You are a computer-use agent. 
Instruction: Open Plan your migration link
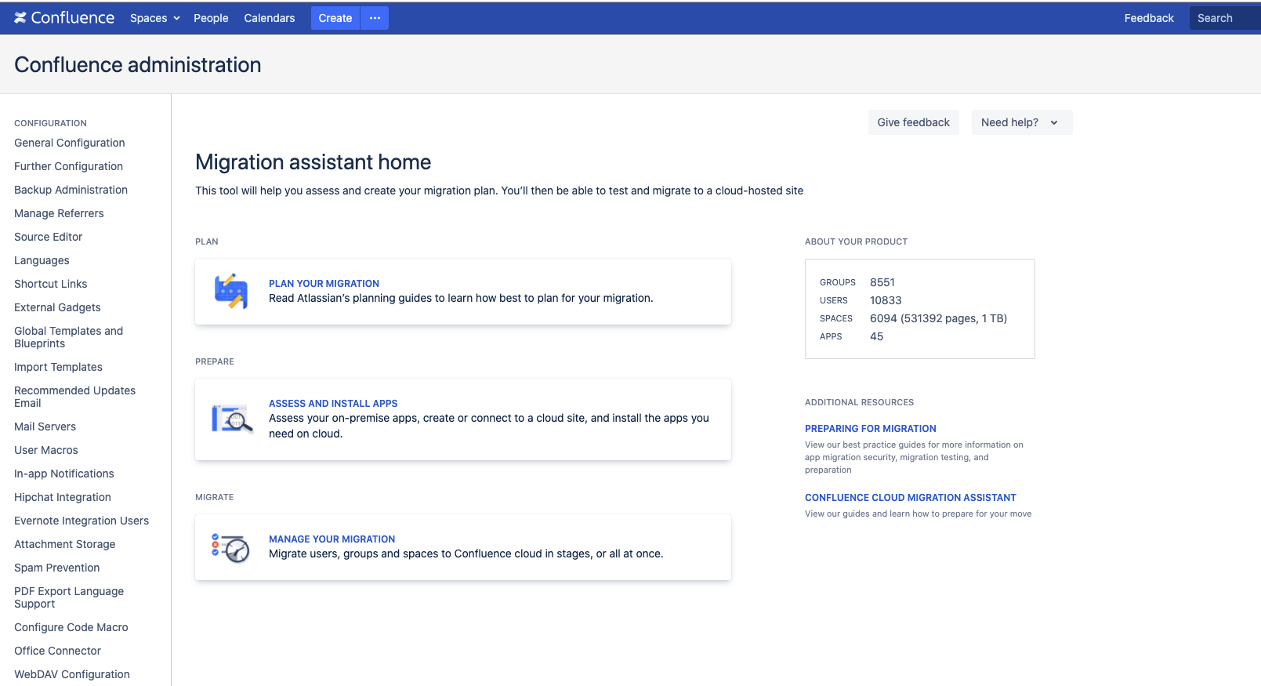[324, 283]
